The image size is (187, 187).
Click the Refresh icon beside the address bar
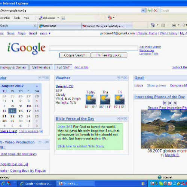pyautogui.click(x=149, y=10)
